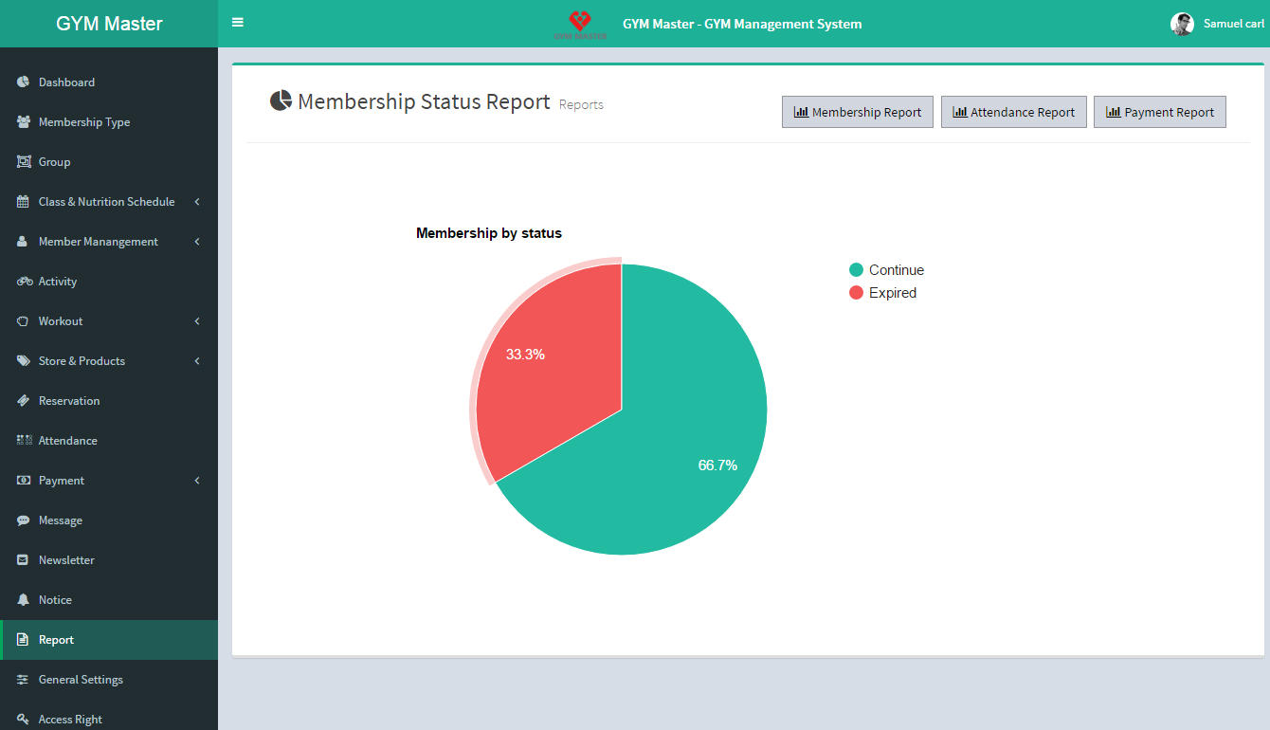Select Activity in the sidebar
The height and width of the screenshot is (730, 1270).
tap(109, 282)
